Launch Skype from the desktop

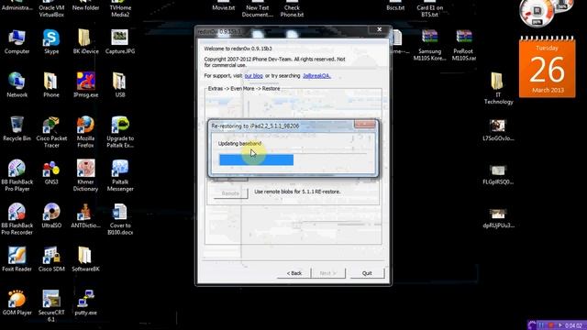point(51,42)
